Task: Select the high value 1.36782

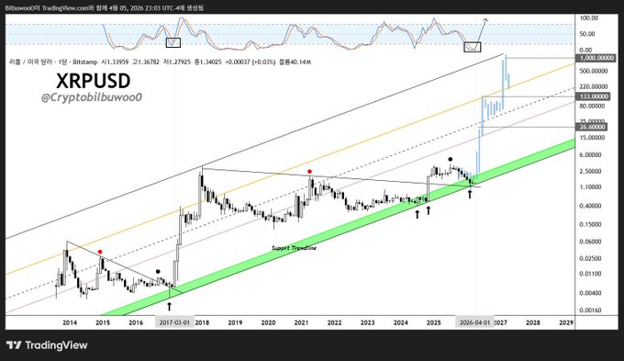Action: click(149, 62)
